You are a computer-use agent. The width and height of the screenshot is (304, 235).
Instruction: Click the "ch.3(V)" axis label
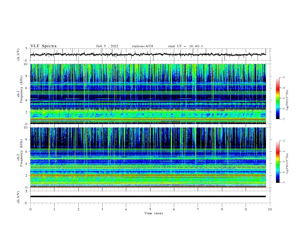point(18,197)
